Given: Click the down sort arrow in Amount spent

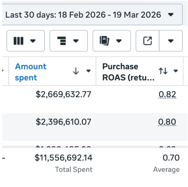Looking at the screenshot, I should 76,71.
